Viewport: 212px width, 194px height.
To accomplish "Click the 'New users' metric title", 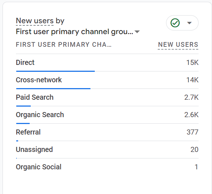I will click(x=35, y=21).
